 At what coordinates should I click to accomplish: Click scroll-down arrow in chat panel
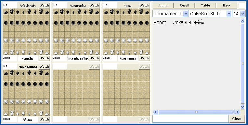[242, 107]
